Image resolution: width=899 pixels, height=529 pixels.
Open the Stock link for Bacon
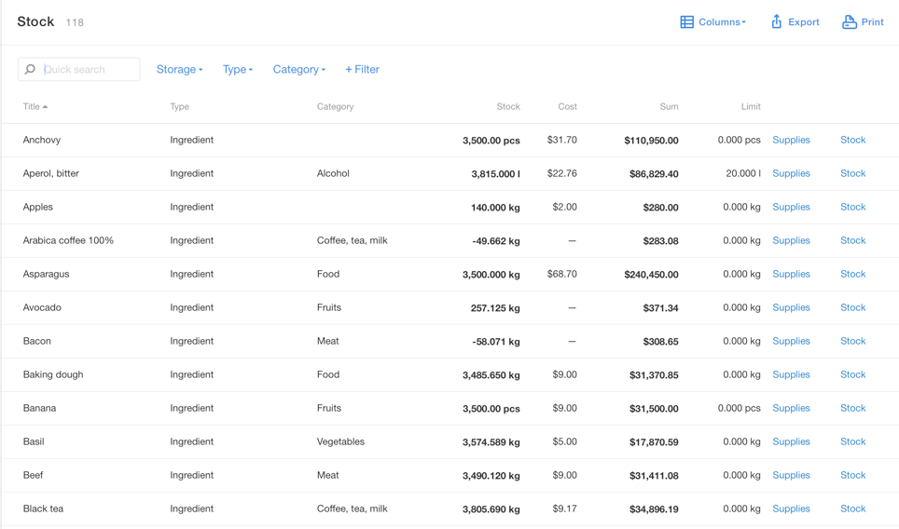point(852,341)
